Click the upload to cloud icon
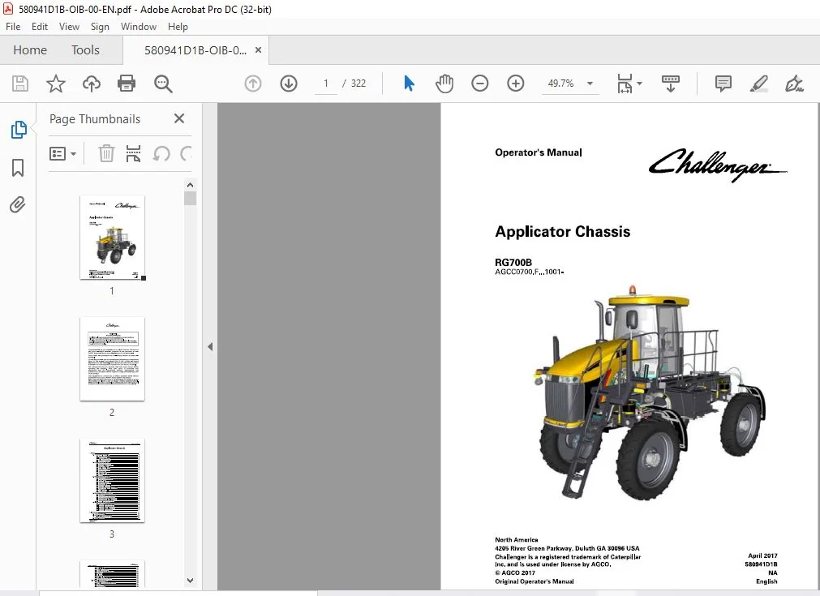Viewport: 820px width, 596px height. [x=92, y=84]
